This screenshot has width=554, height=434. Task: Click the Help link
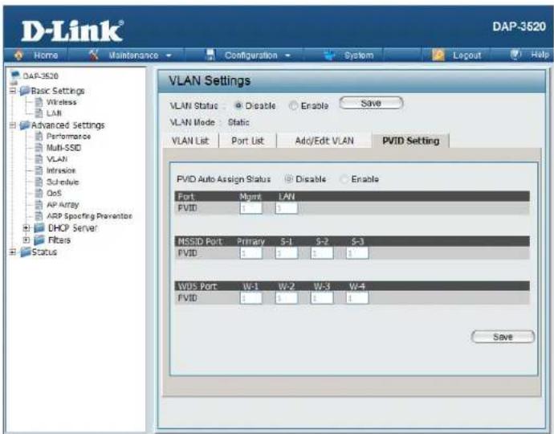point(540,55)
